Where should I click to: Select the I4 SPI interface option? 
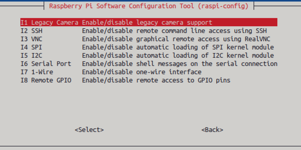tap(31, 47)
